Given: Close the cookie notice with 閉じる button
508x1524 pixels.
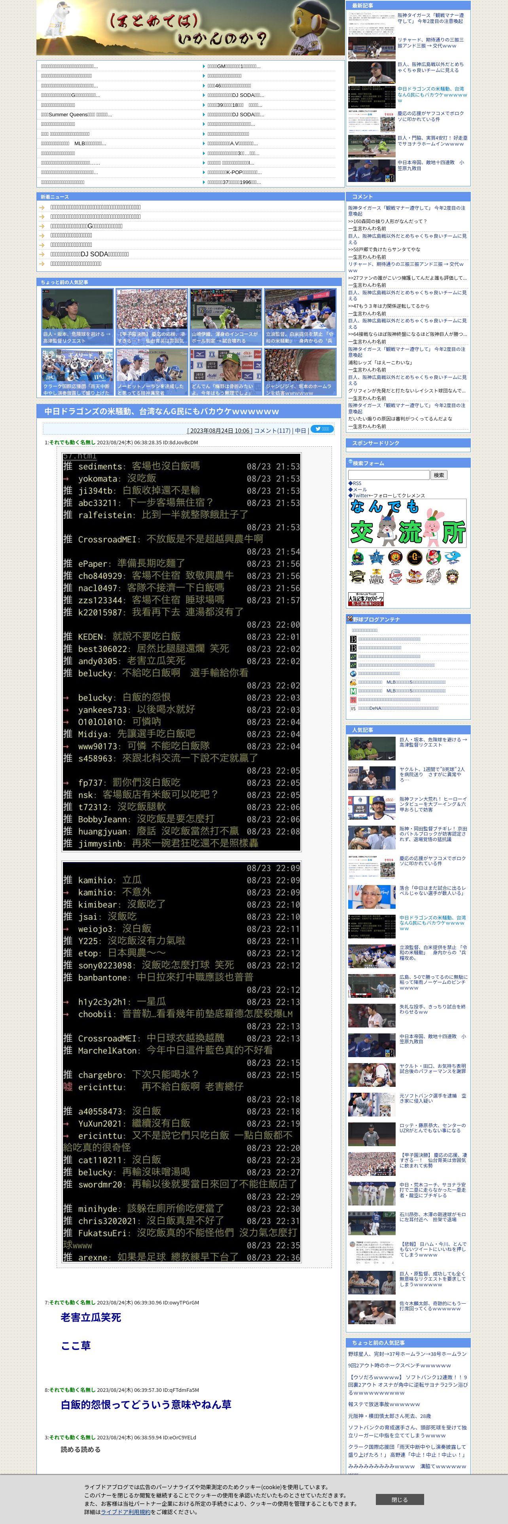Looking at the screenshot, I should 400,1500.
